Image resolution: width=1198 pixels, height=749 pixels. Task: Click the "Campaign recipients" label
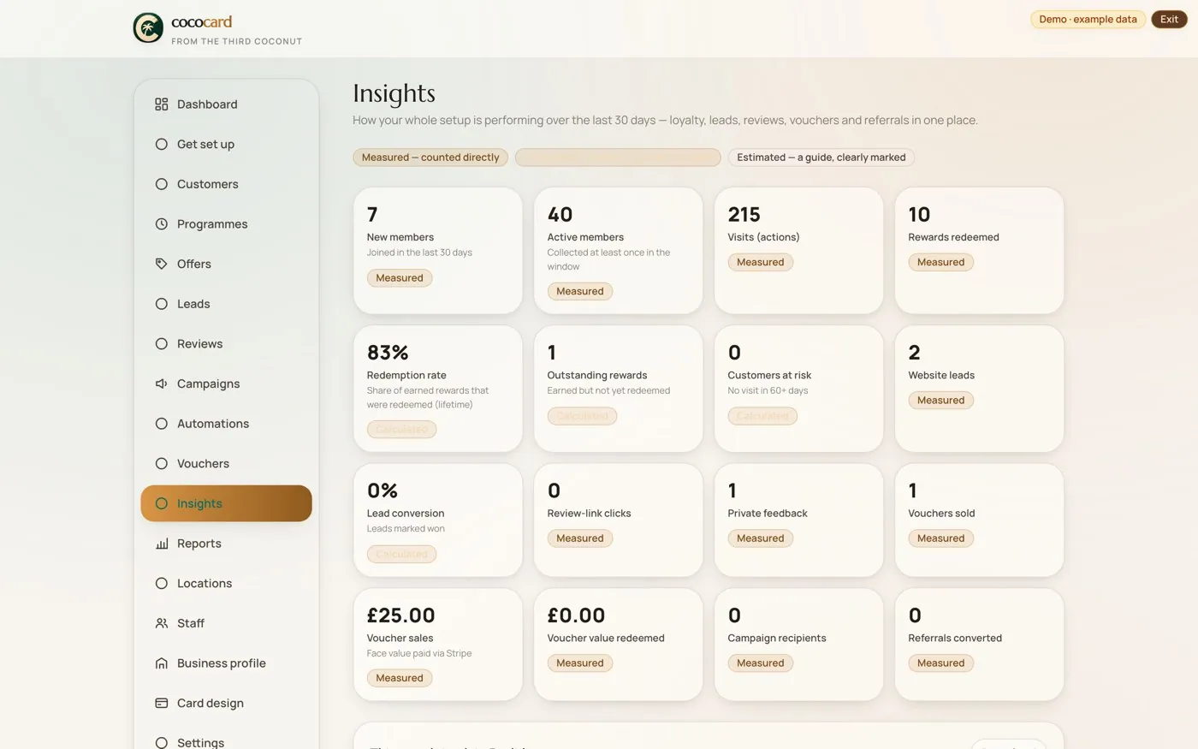click(x=777, y=638)
